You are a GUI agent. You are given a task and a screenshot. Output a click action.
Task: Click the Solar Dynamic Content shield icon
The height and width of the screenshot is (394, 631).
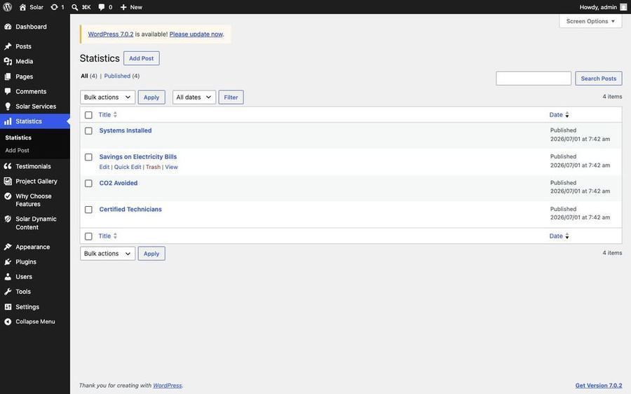8,219
